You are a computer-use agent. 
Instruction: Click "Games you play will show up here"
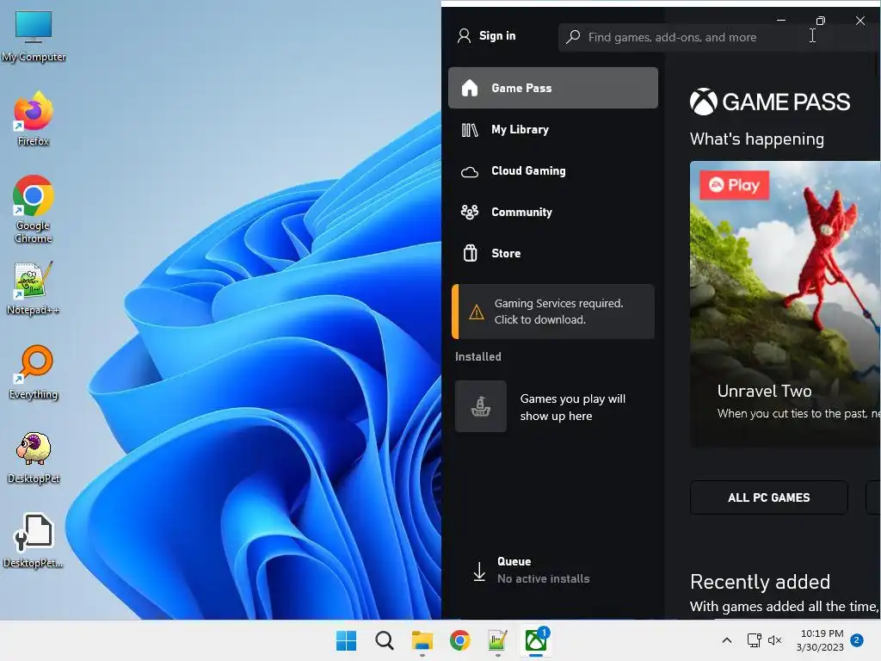pyautogui.click(x=572, y=407)
